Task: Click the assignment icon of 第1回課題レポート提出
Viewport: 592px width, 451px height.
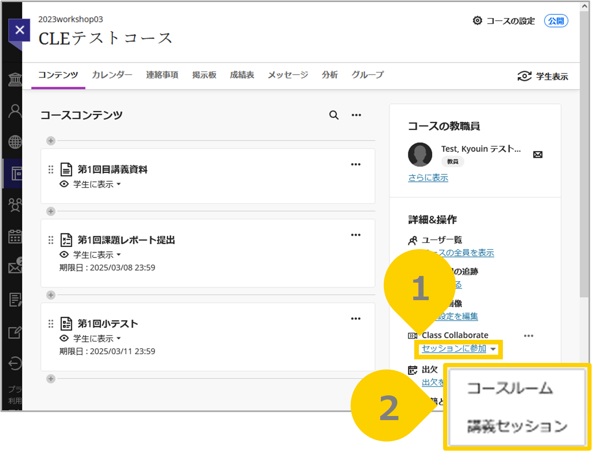Action: pyautogui.click(x=66, y=240)
